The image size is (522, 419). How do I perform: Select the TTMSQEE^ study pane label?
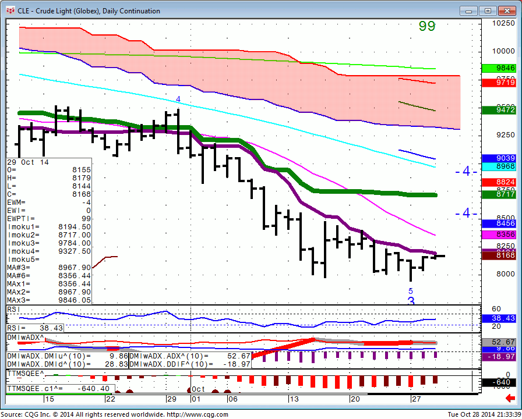tap(26, 374)
